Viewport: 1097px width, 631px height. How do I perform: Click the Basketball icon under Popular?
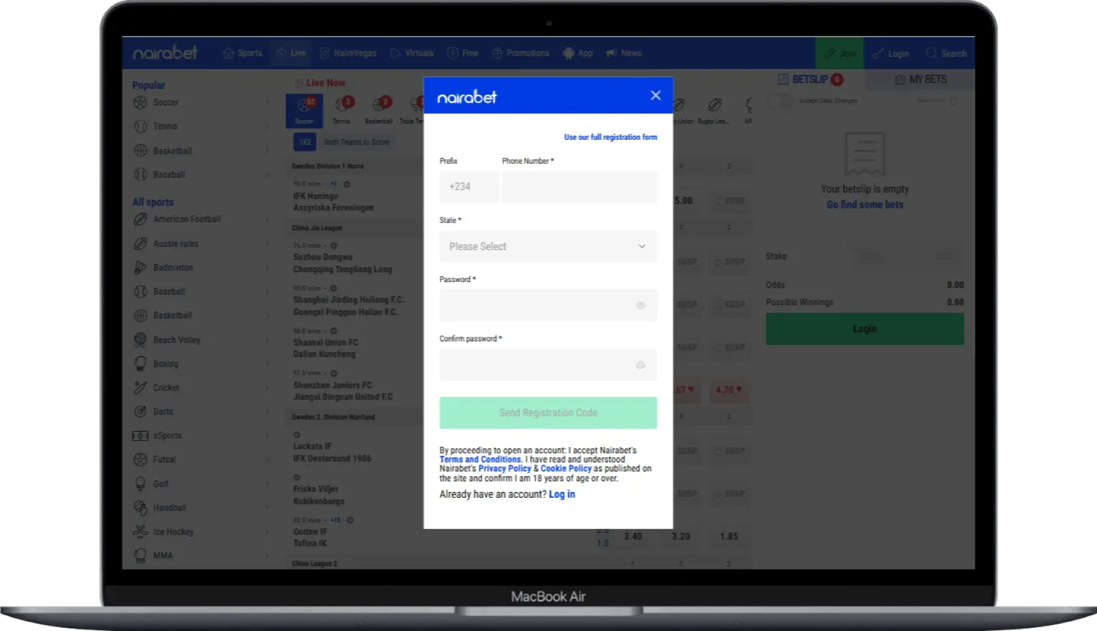coord(140,150)
